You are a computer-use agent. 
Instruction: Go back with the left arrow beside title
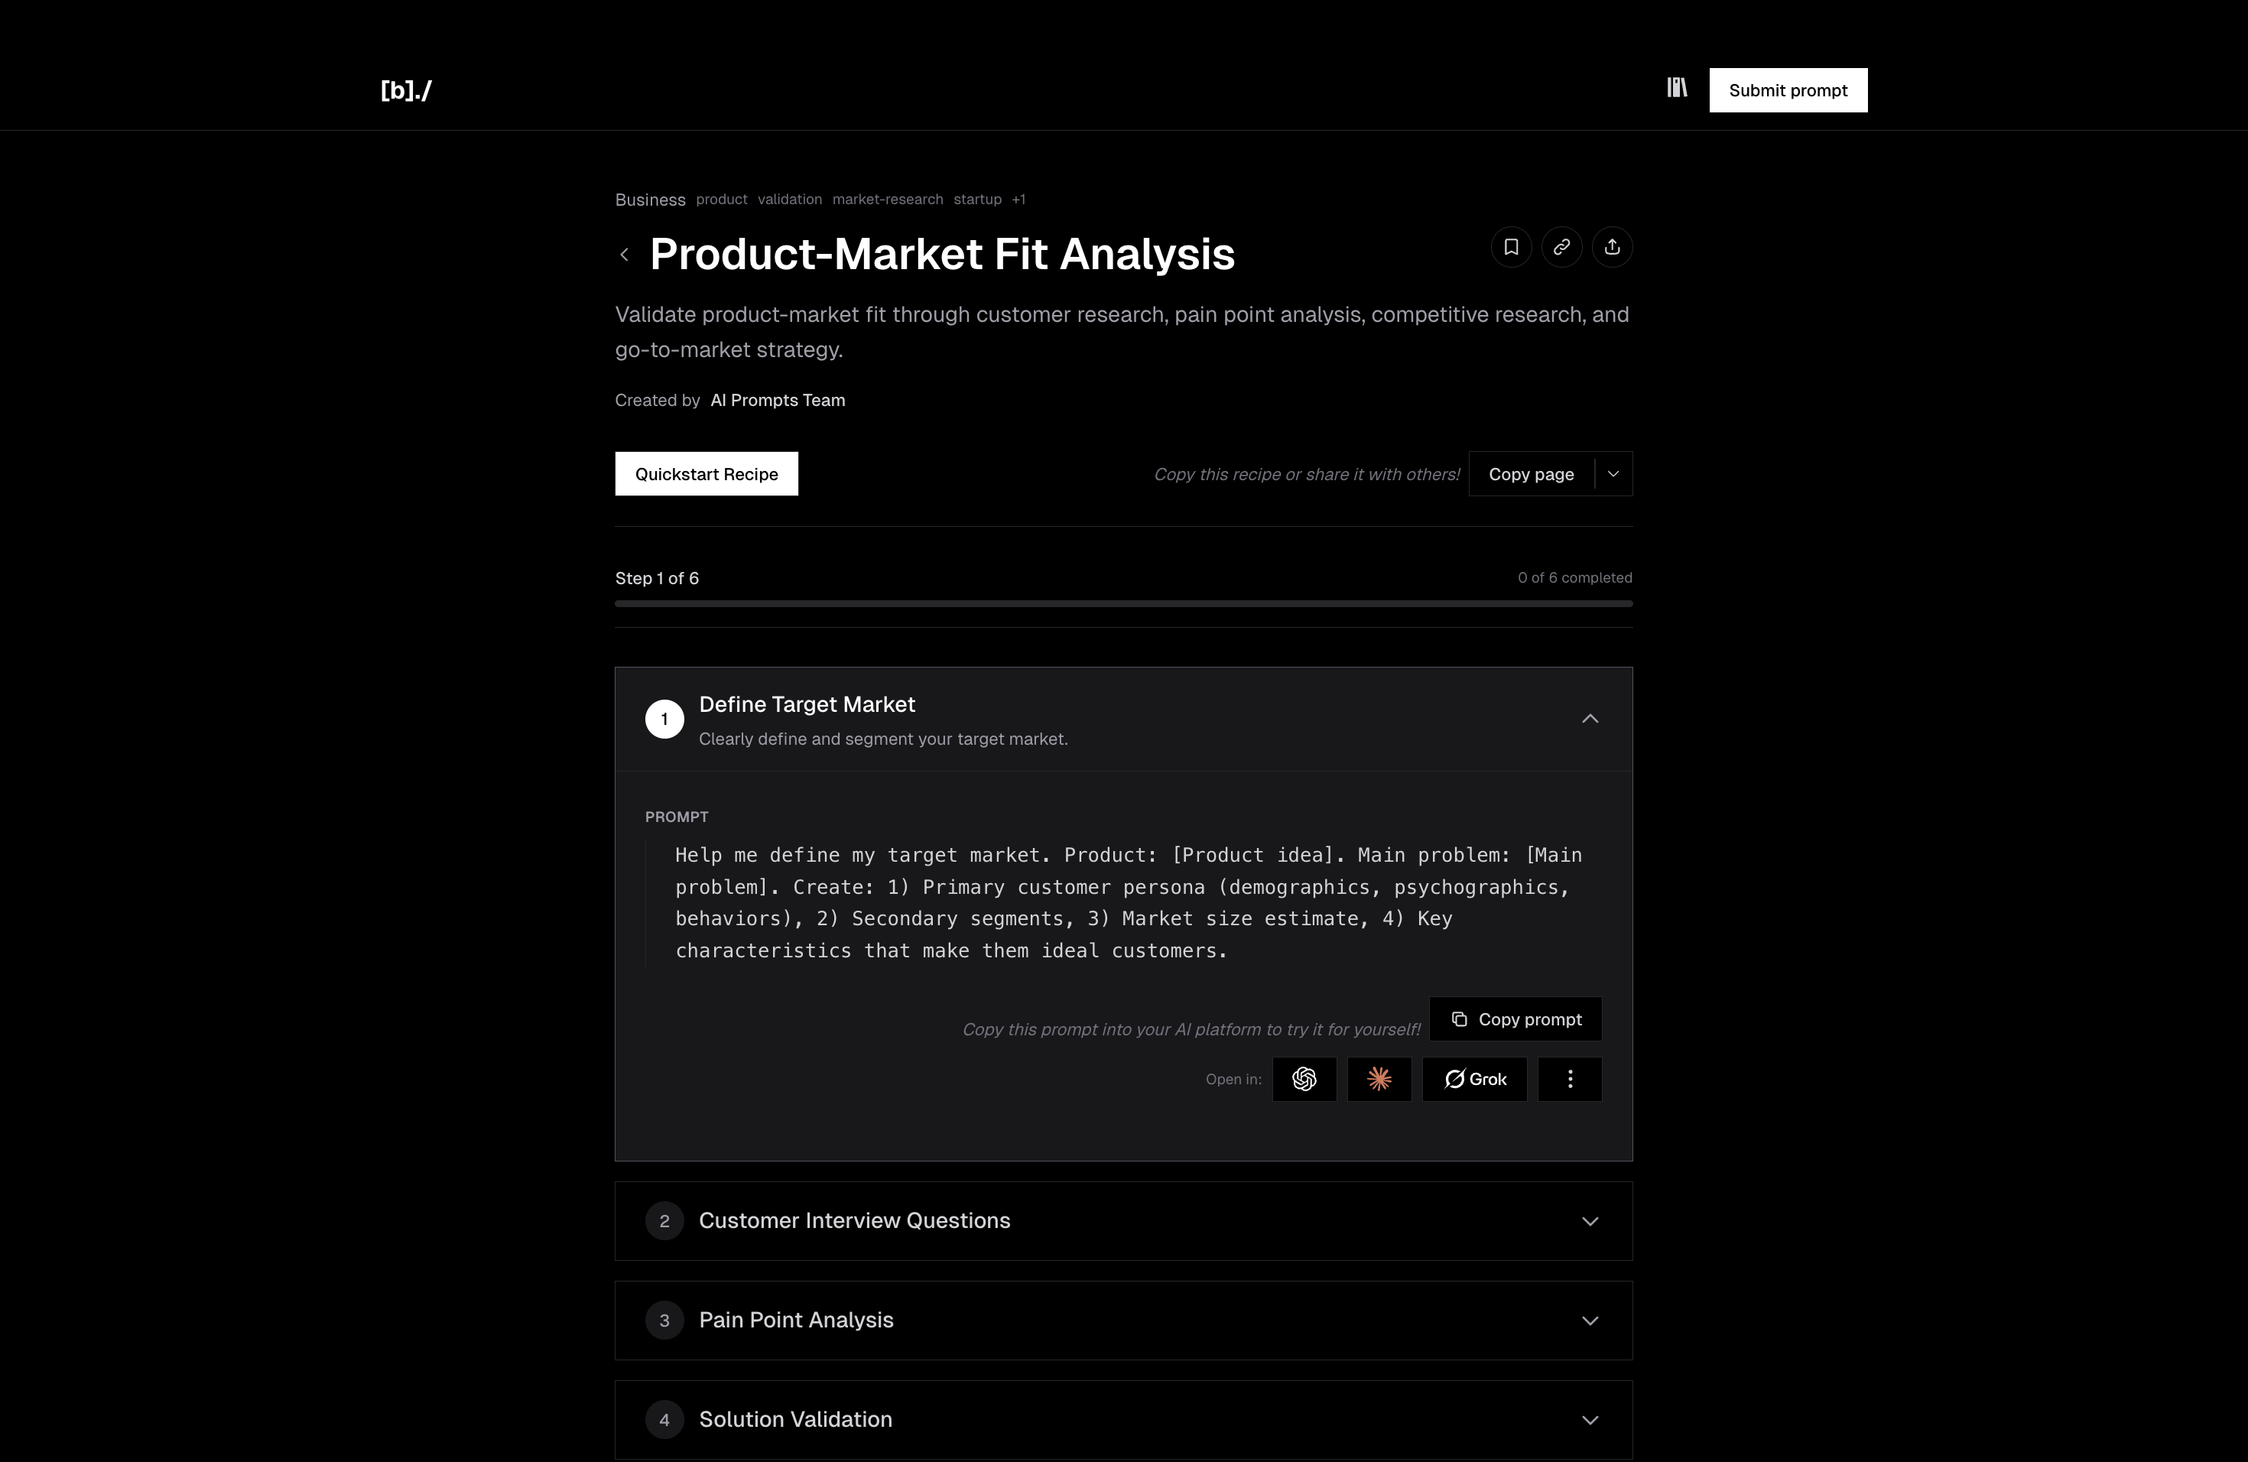coord(625,255)
